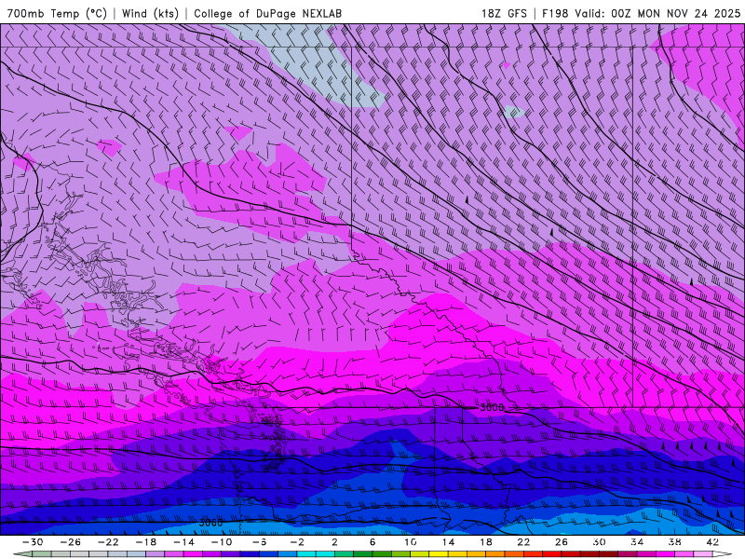
Task: Click the 3060 height contour label
Action: (x=210, y=523)
